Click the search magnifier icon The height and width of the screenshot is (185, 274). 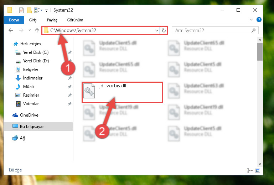pyautogui.click(x=253, y=30)
